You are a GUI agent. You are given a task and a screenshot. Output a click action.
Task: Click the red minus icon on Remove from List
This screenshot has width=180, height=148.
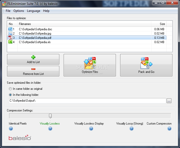[33, 69]
